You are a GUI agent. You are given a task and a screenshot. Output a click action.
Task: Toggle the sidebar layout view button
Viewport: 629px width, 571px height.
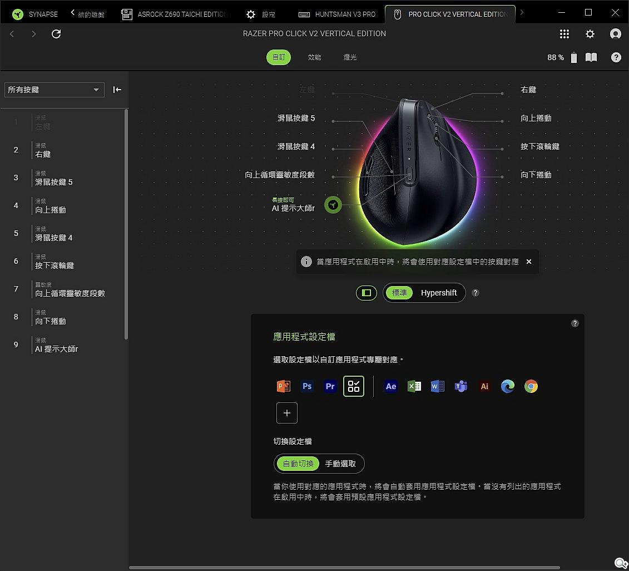point(366,293)
